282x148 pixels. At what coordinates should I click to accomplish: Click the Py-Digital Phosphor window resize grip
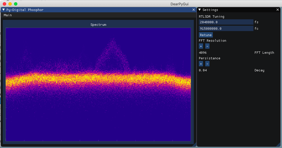point(194,145)
